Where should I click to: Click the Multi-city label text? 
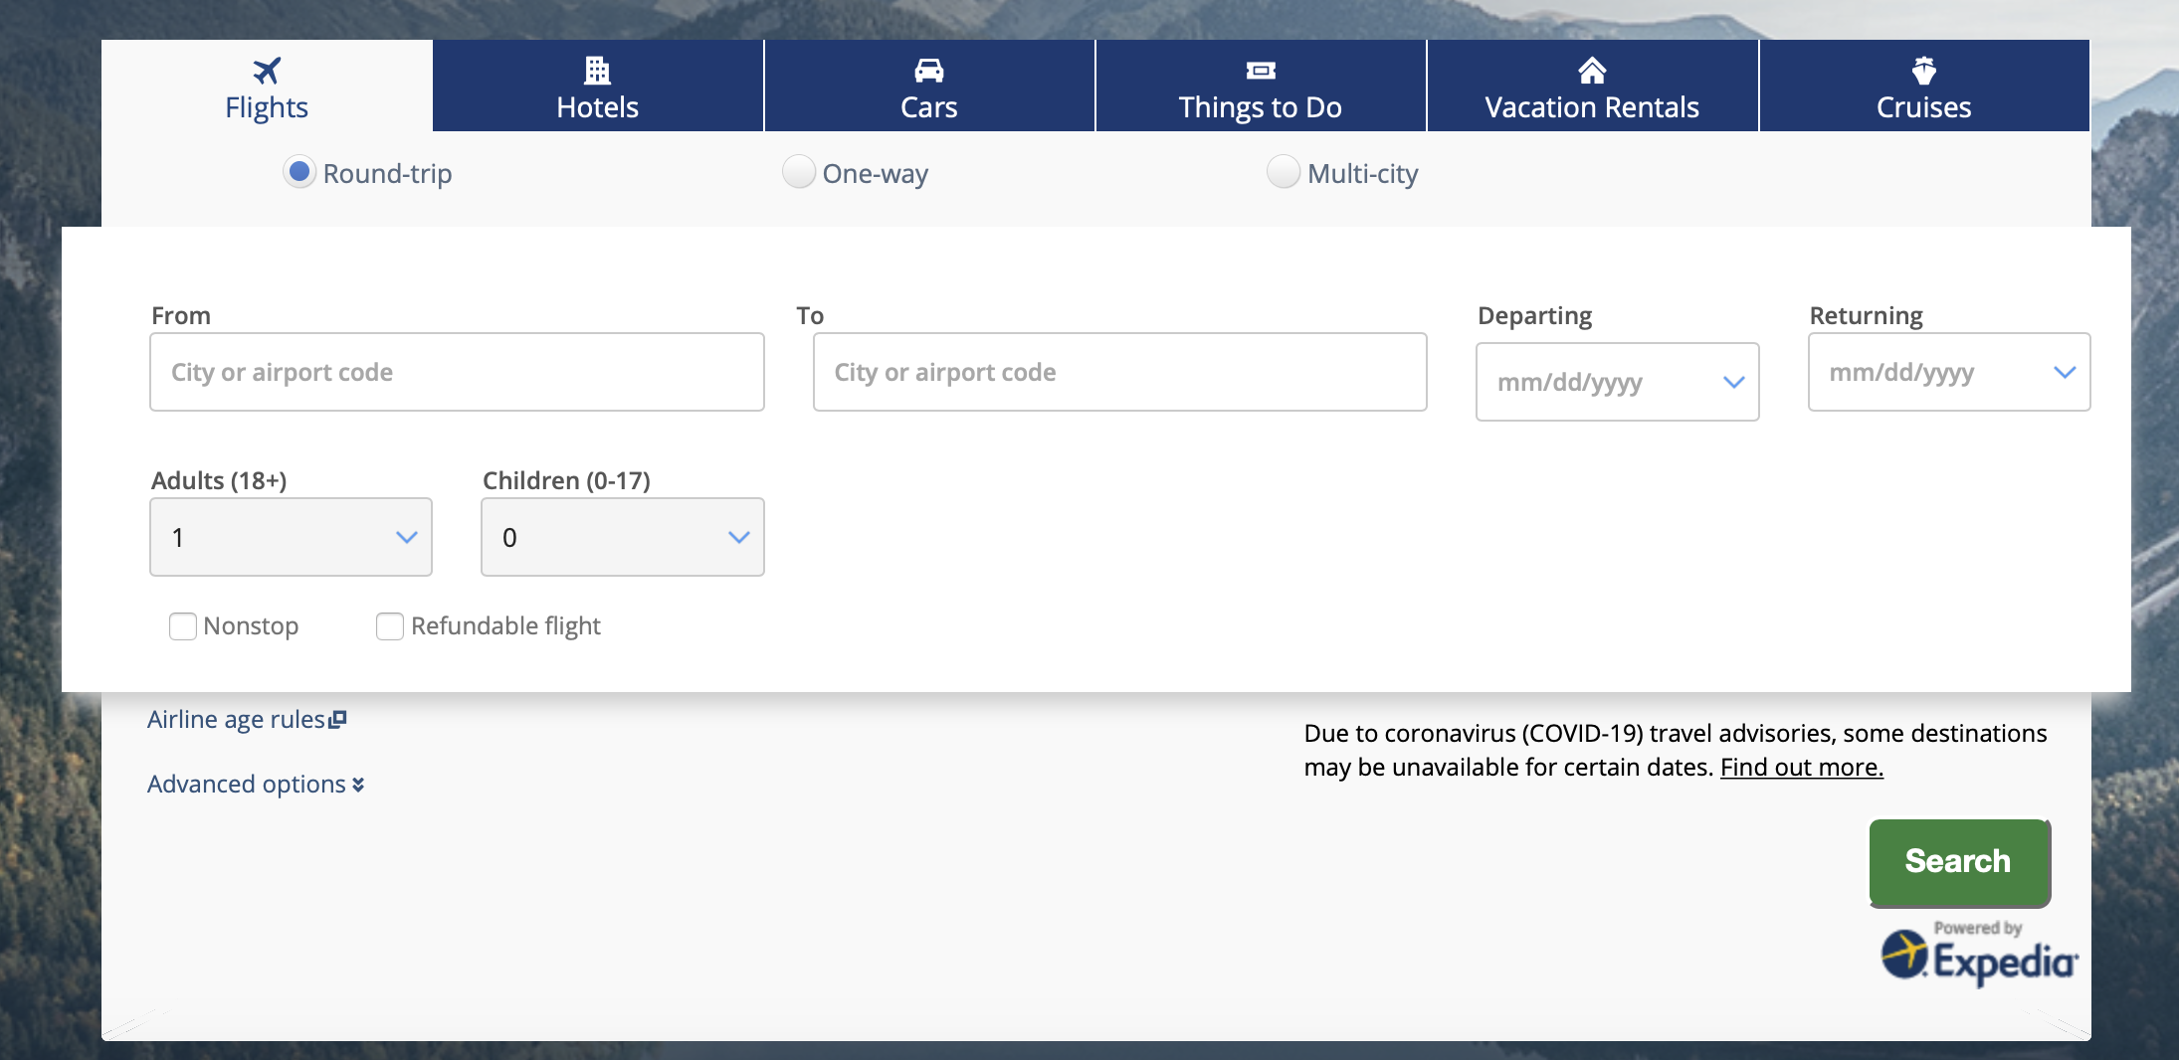(x=1363, y=174)
